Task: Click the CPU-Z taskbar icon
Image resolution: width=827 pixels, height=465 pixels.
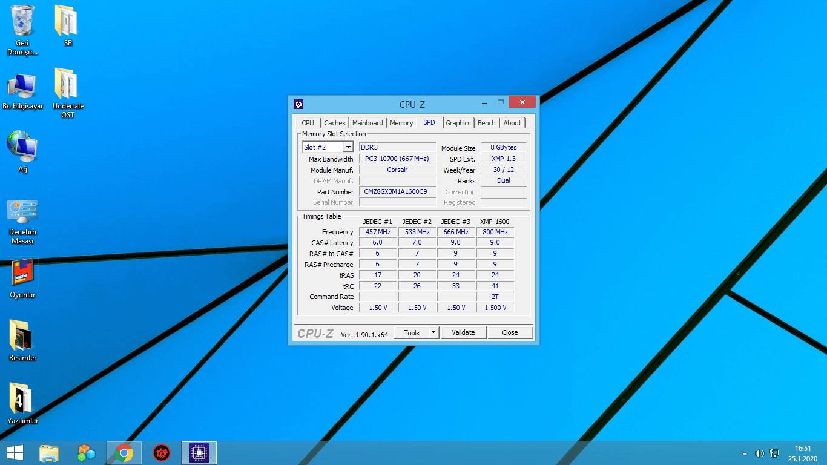Action: click(199, 453)
